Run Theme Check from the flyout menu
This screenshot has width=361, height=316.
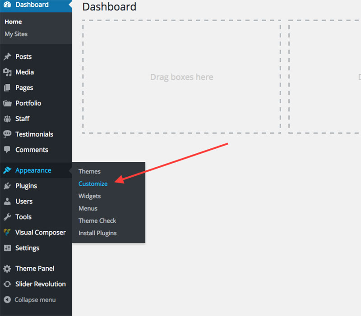click(97, 220)
